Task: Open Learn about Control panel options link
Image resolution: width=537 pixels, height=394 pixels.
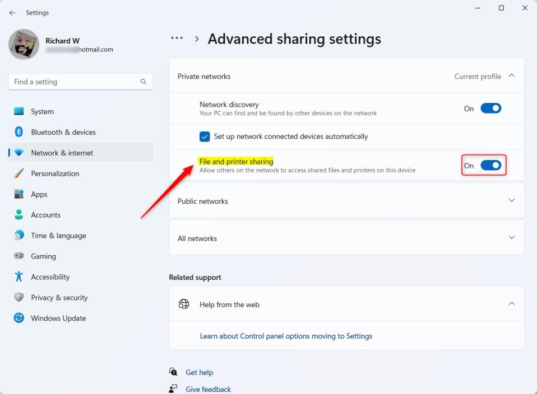Action: [286, 336]
